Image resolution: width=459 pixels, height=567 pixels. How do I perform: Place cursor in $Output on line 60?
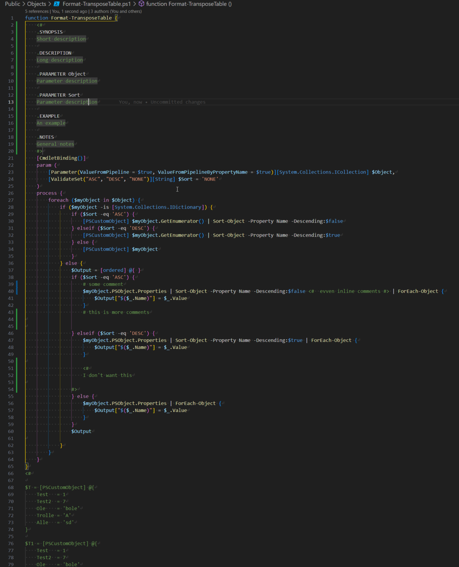(82, 431)
